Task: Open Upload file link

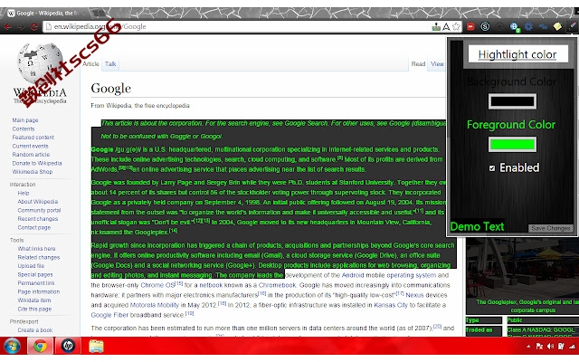Action: 31,266
